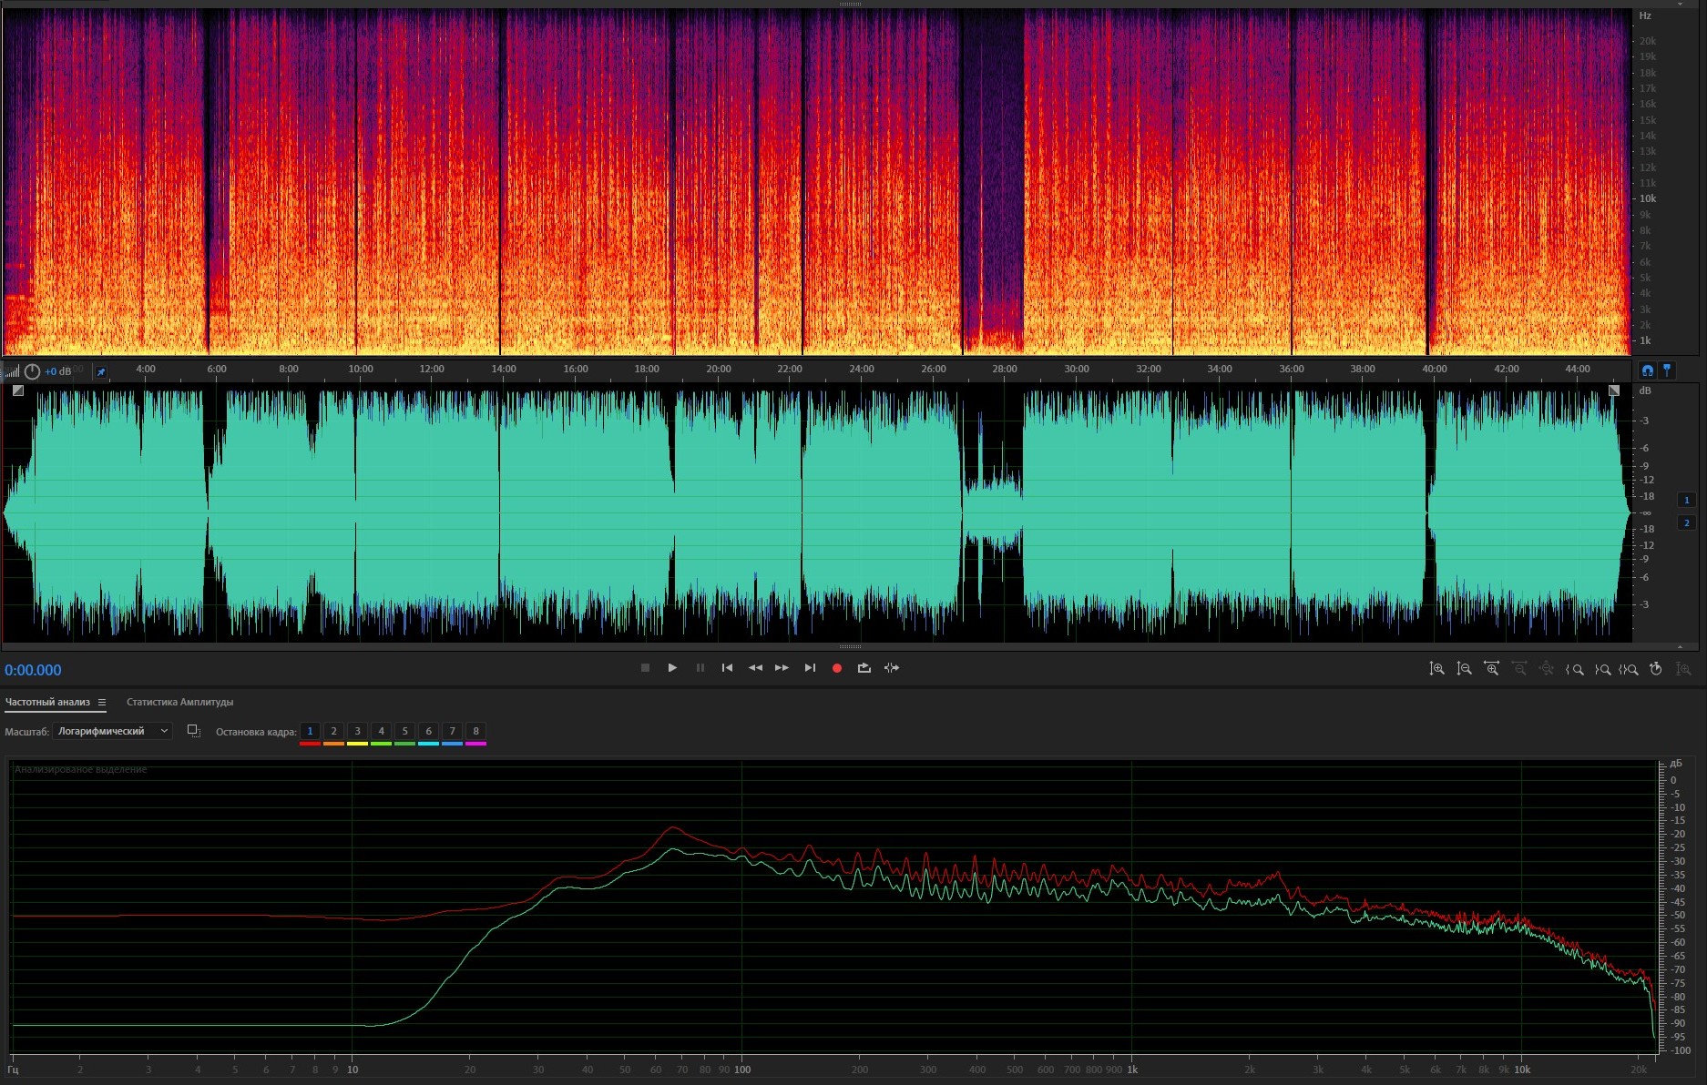Start playback with the Play button

pyautogui.click(x=672, y=668)
